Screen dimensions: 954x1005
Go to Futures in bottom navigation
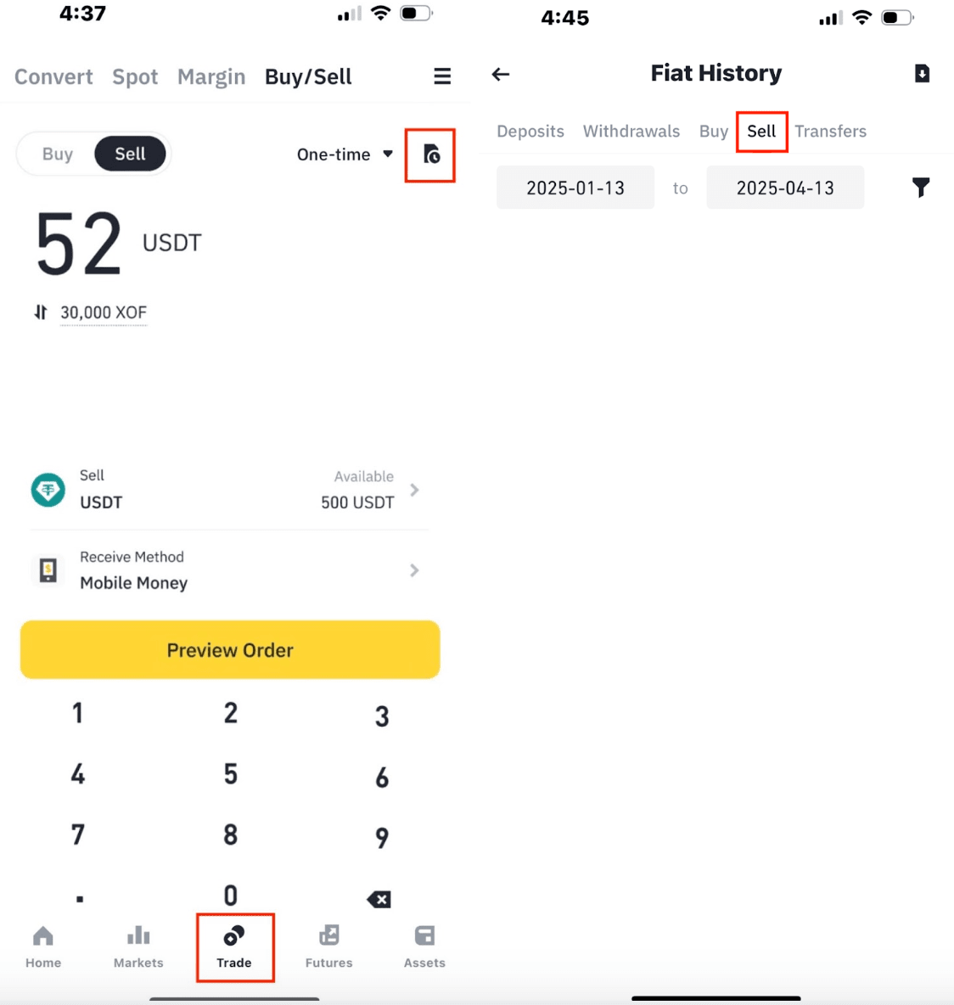pyautogui.click(x=328, y=946)
